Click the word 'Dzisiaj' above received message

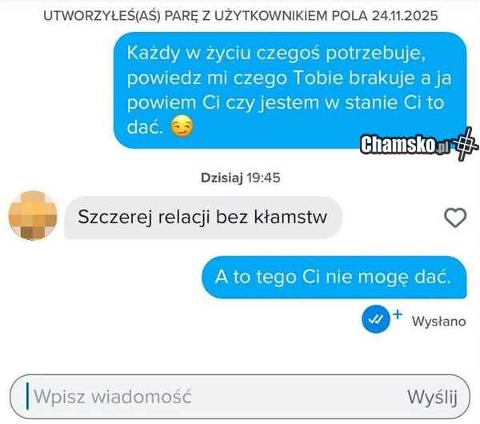(x=222, y=178)
